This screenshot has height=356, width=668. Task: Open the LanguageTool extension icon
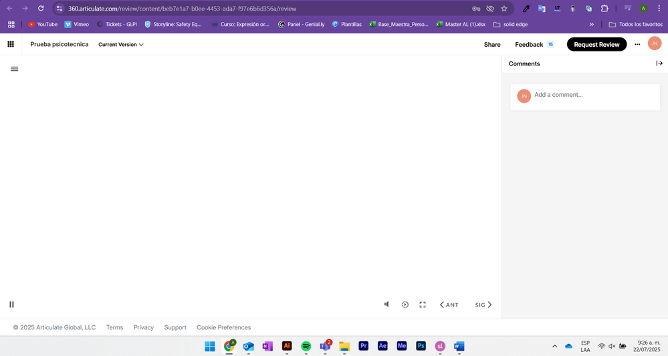pyautogui.click(x=557, y=9)
